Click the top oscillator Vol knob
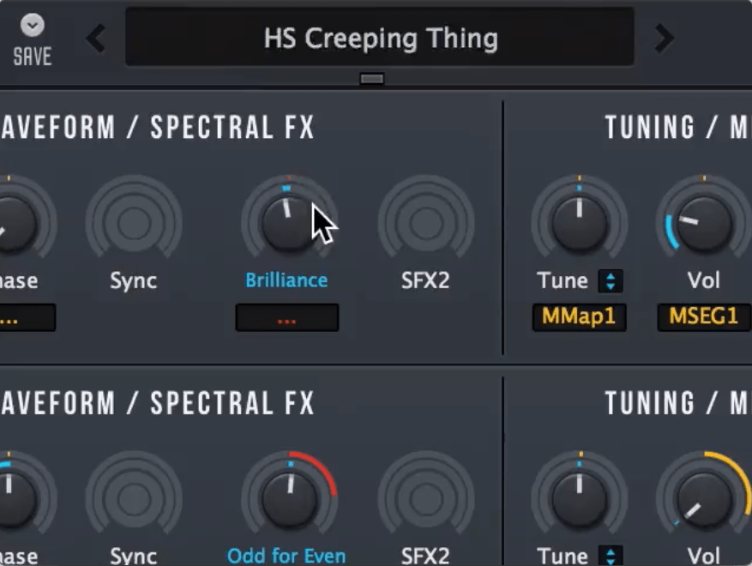The image size is (752, 566). [x=704, y=223]
